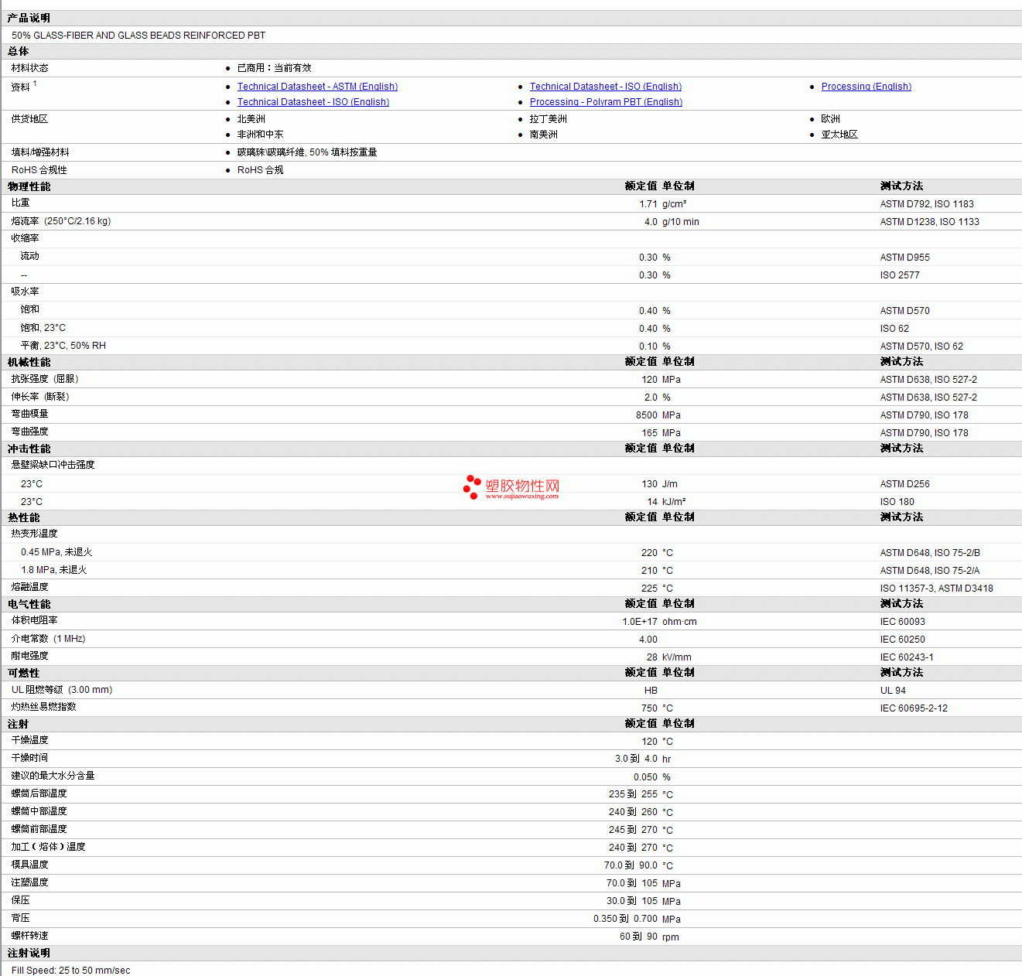Screen dimensions: 1022x976
Task: Click the 冲击性能 section header
Action: coord(29,449)
